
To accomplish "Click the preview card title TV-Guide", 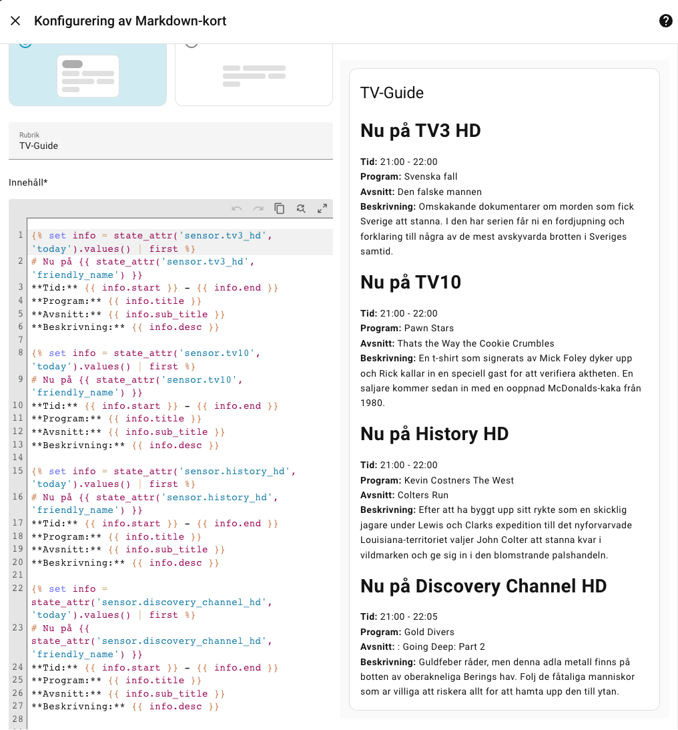I will pyautogui.click(x=392, y=93).
